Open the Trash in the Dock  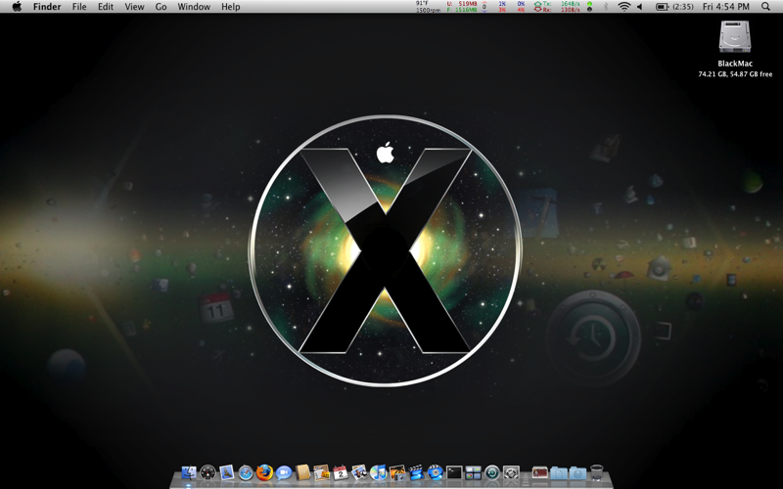[x=597, y=472]
